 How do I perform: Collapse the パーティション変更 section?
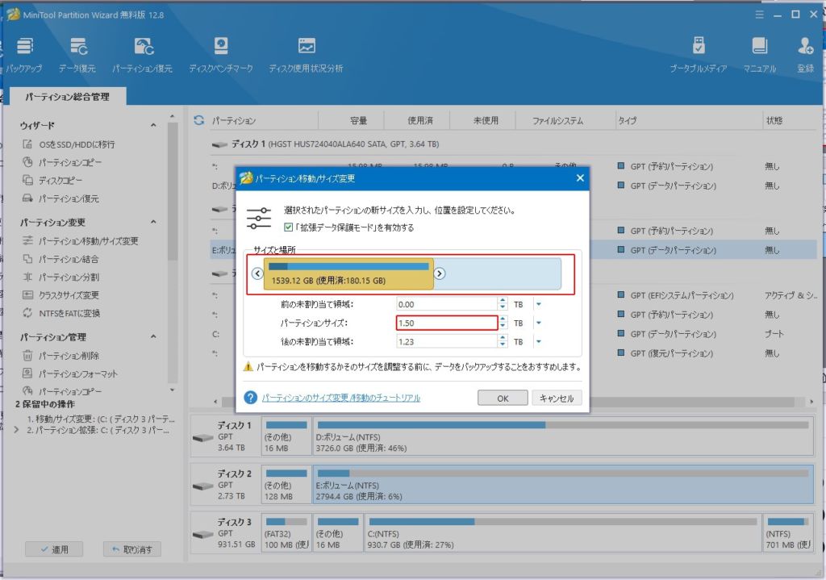click(x=153, y=223)
